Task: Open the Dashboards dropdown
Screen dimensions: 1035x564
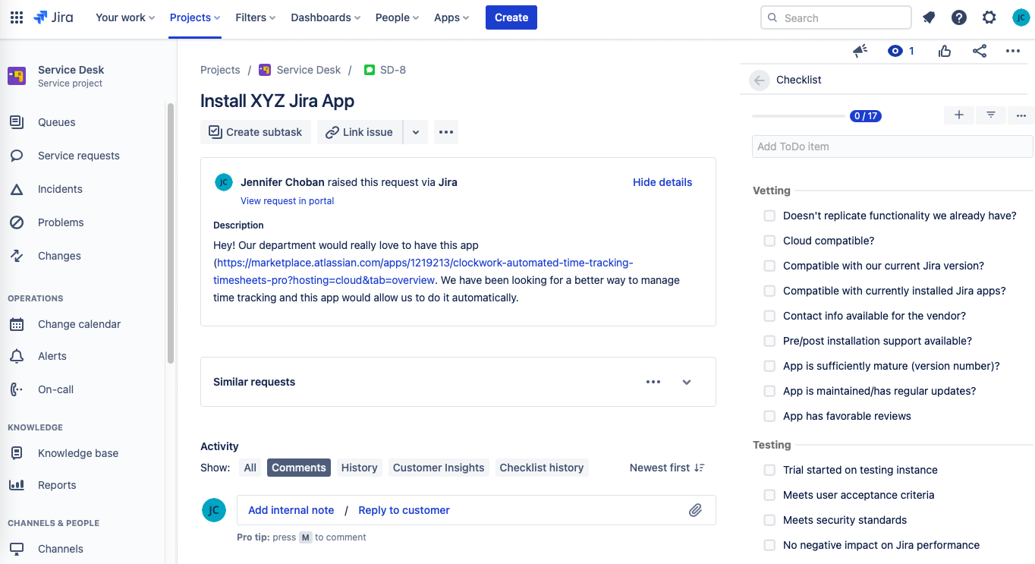Action: 326,17
